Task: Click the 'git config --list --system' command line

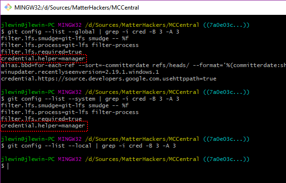Action: pyautogui.click(x=90, y=99)
